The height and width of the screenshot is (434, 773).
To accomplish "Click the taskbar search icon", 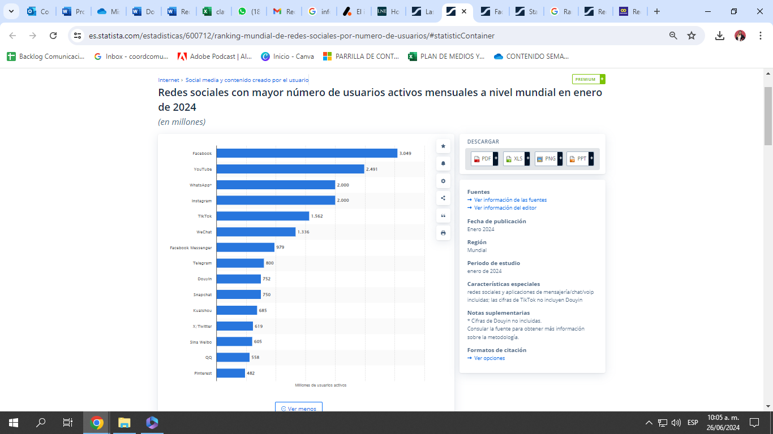I will pos(41,423).
